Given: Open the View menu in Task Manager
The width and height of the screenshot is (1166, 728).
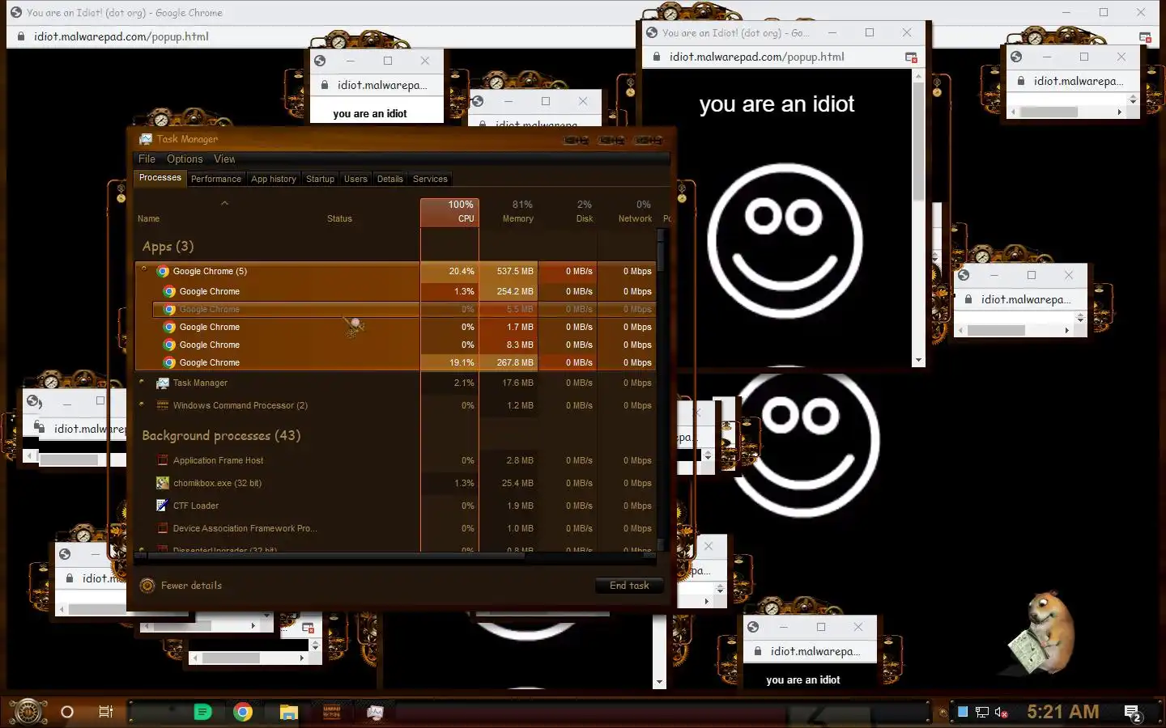Looking at the screenshot, I should [x=224, y=159].
